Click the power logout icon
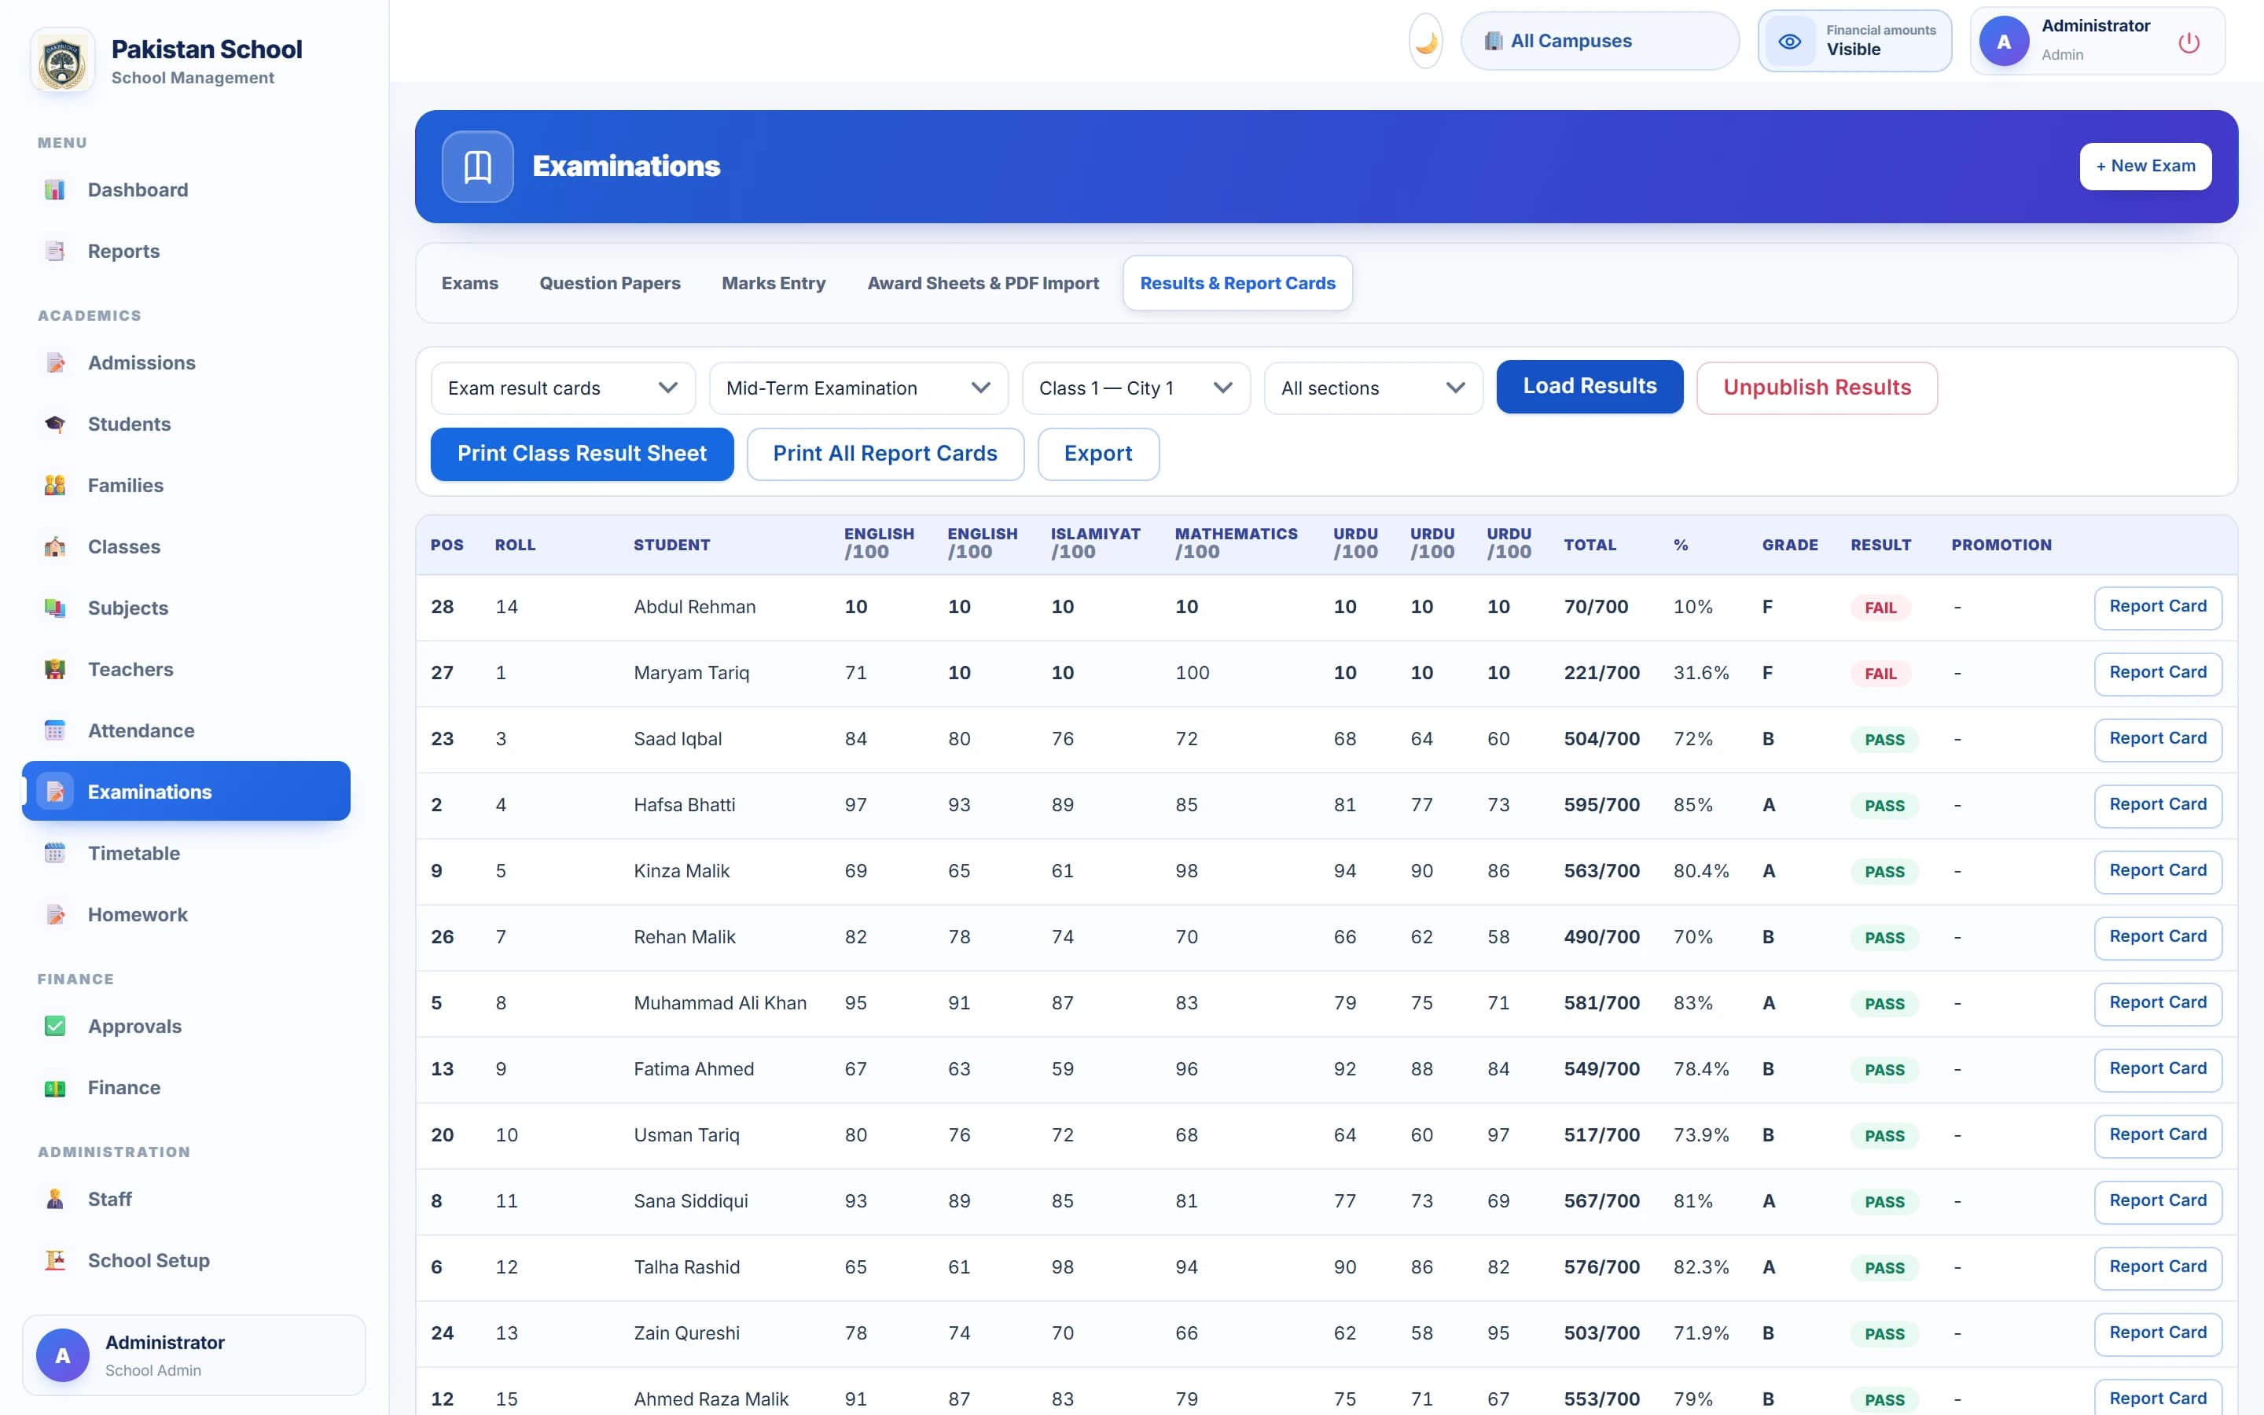 [2189, 42]
